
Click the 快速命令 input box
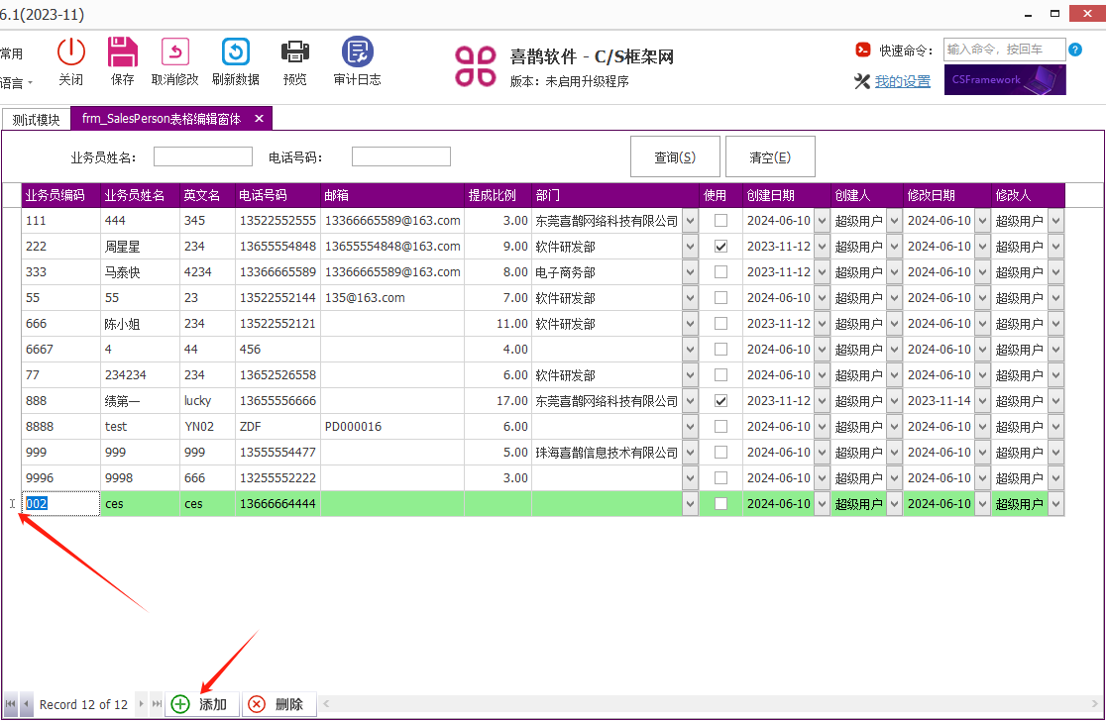(x=1004, y=50)
